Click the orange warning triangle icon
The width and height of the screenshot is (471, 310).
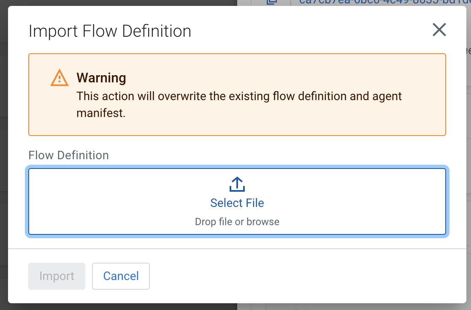pyautogui.click(x=60, y=78)
